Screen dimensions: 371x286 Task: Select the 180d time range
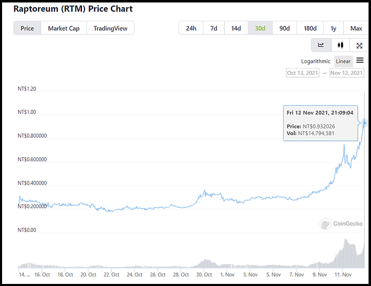point(310,28)
